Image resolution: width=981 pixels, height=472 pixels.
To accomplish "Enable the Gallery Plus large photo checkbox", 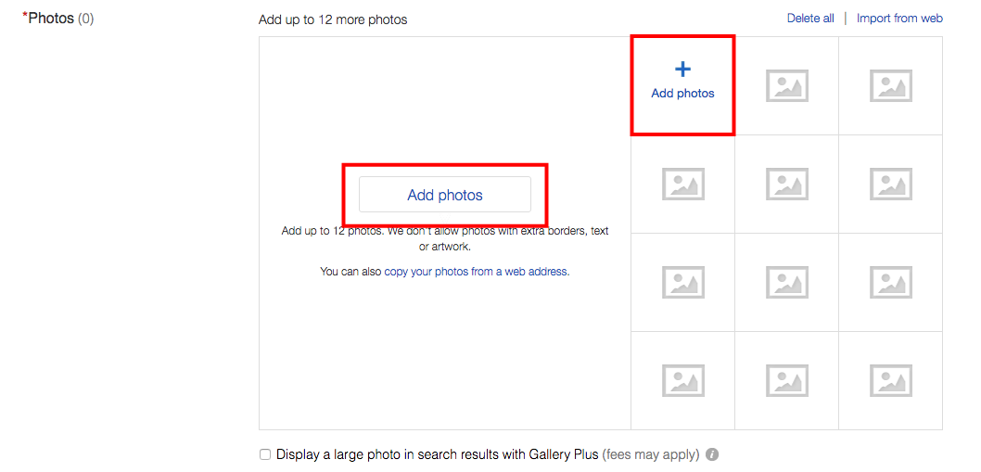I will pyautogui.click(x=265, y=455).
